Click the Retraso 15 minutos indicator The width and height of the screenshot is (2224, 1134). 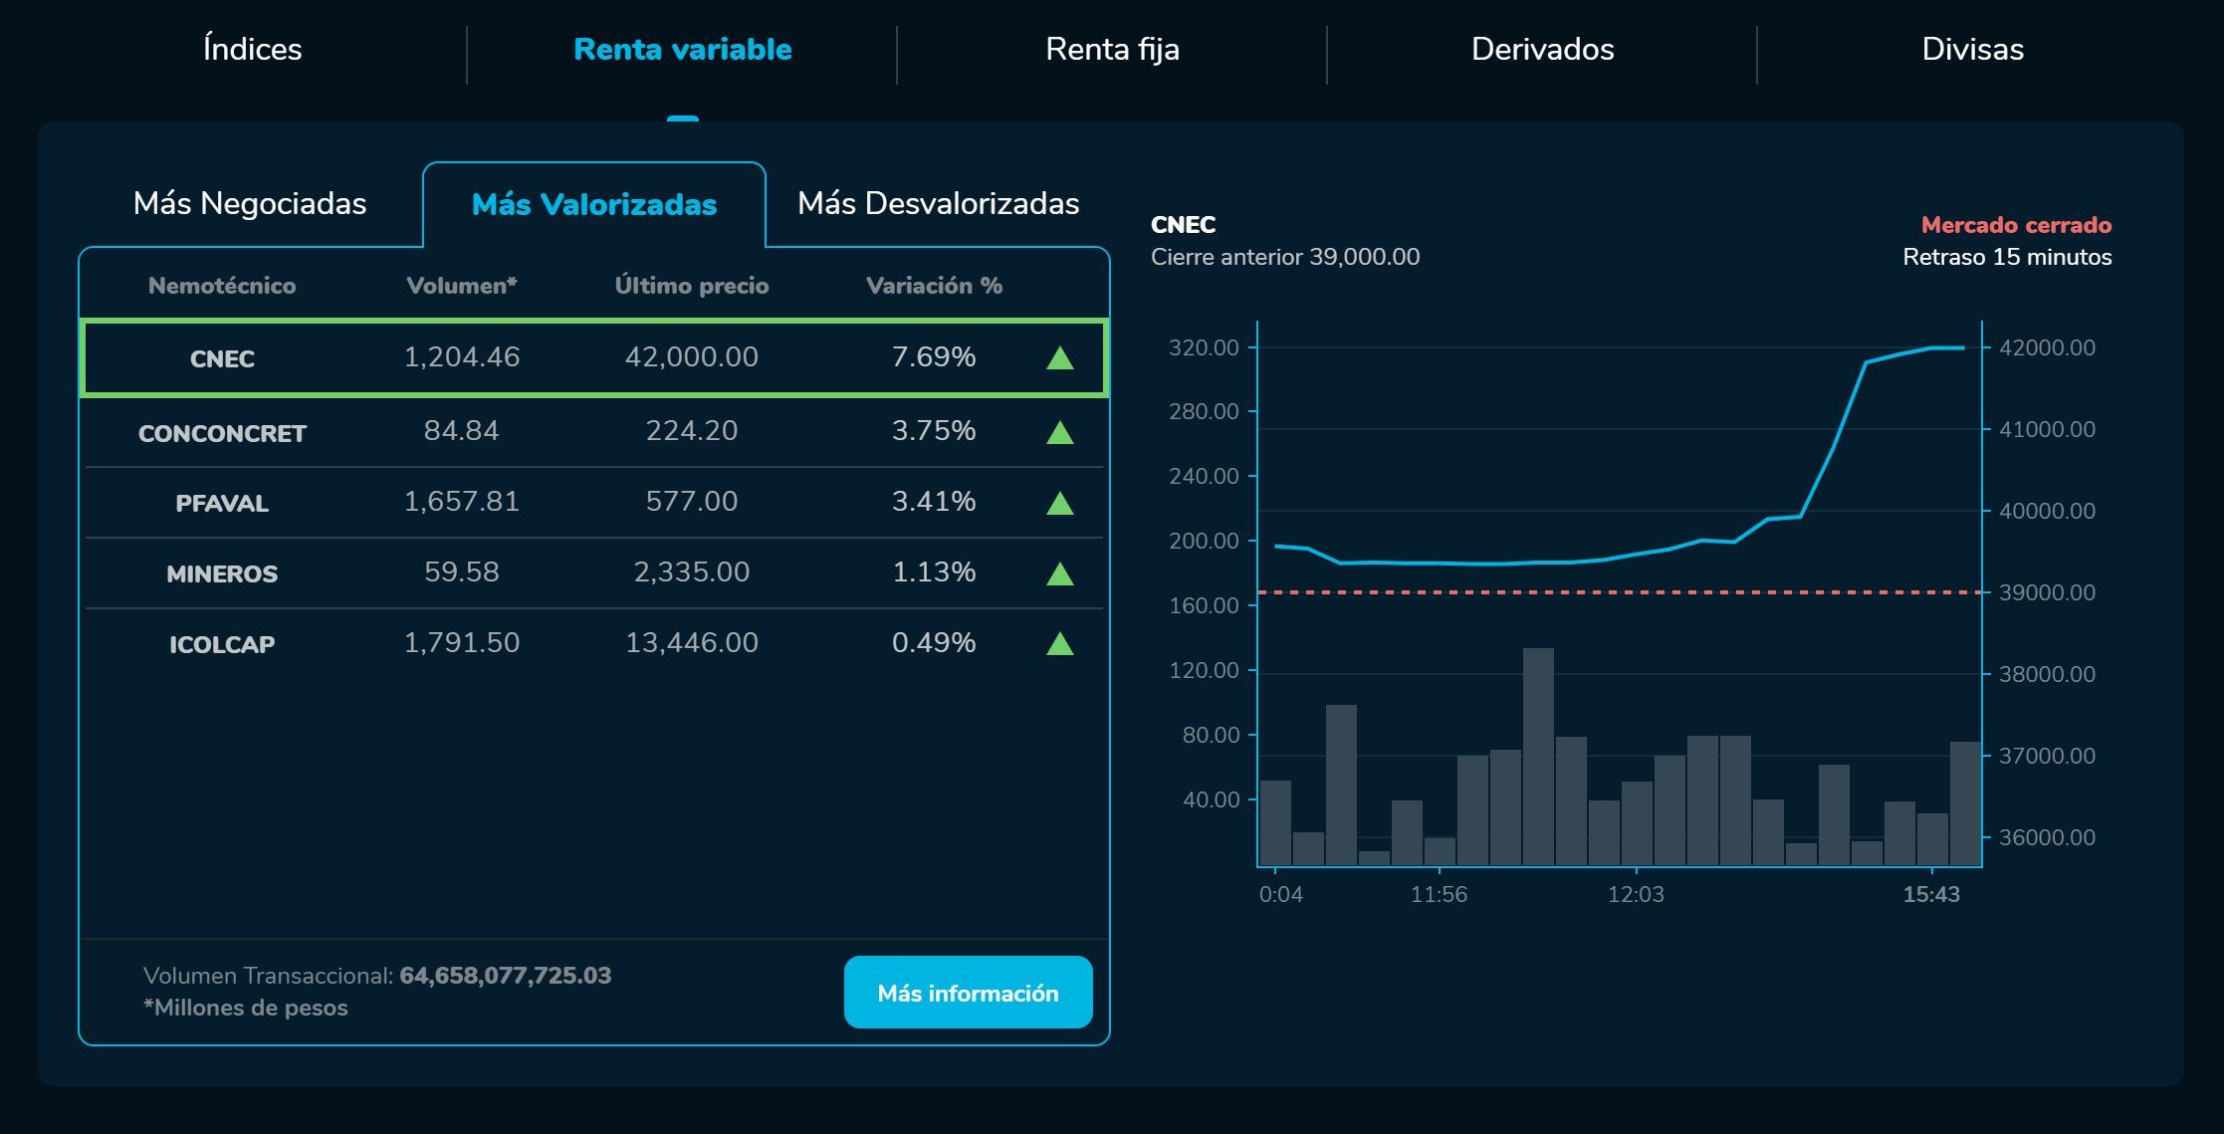tap(2005, 256)
